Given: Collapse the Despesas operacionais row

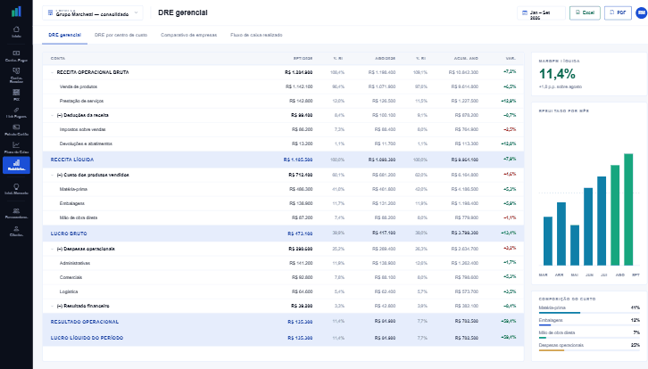Looking at the screenshot, I should pyautogui.click(x=52, y=249).
